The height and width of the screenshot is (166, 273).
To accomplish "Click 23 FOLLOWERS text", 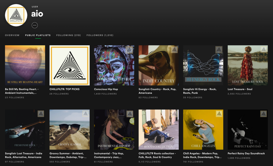I will (x=14, y=98).
